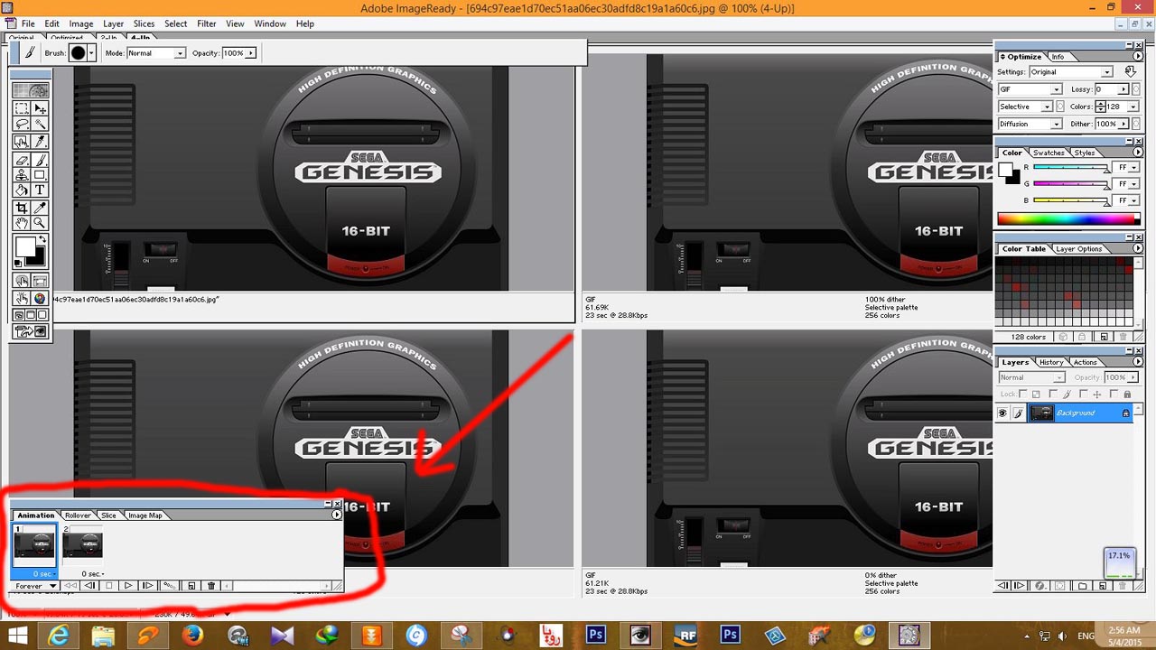Screen dimensions: 1156x650
Task: Open the Opacity slider arrow in options bar
Action: pos(250,53)
